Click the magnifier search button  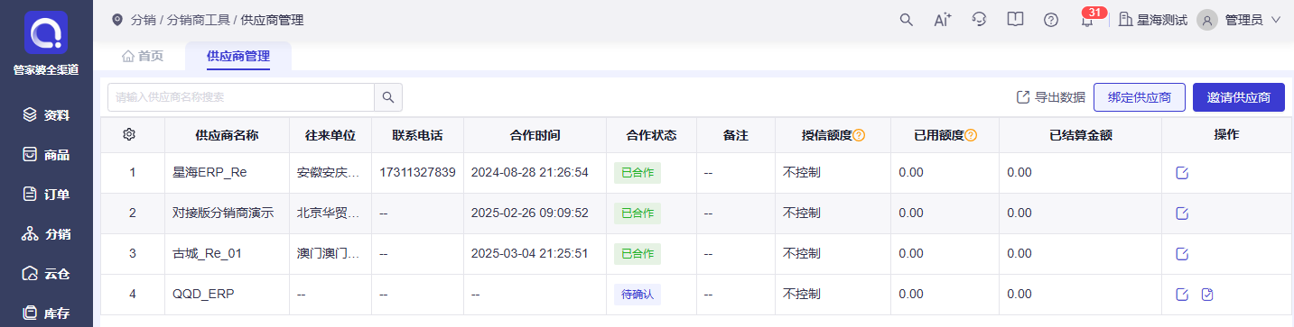tap(388, 97)
